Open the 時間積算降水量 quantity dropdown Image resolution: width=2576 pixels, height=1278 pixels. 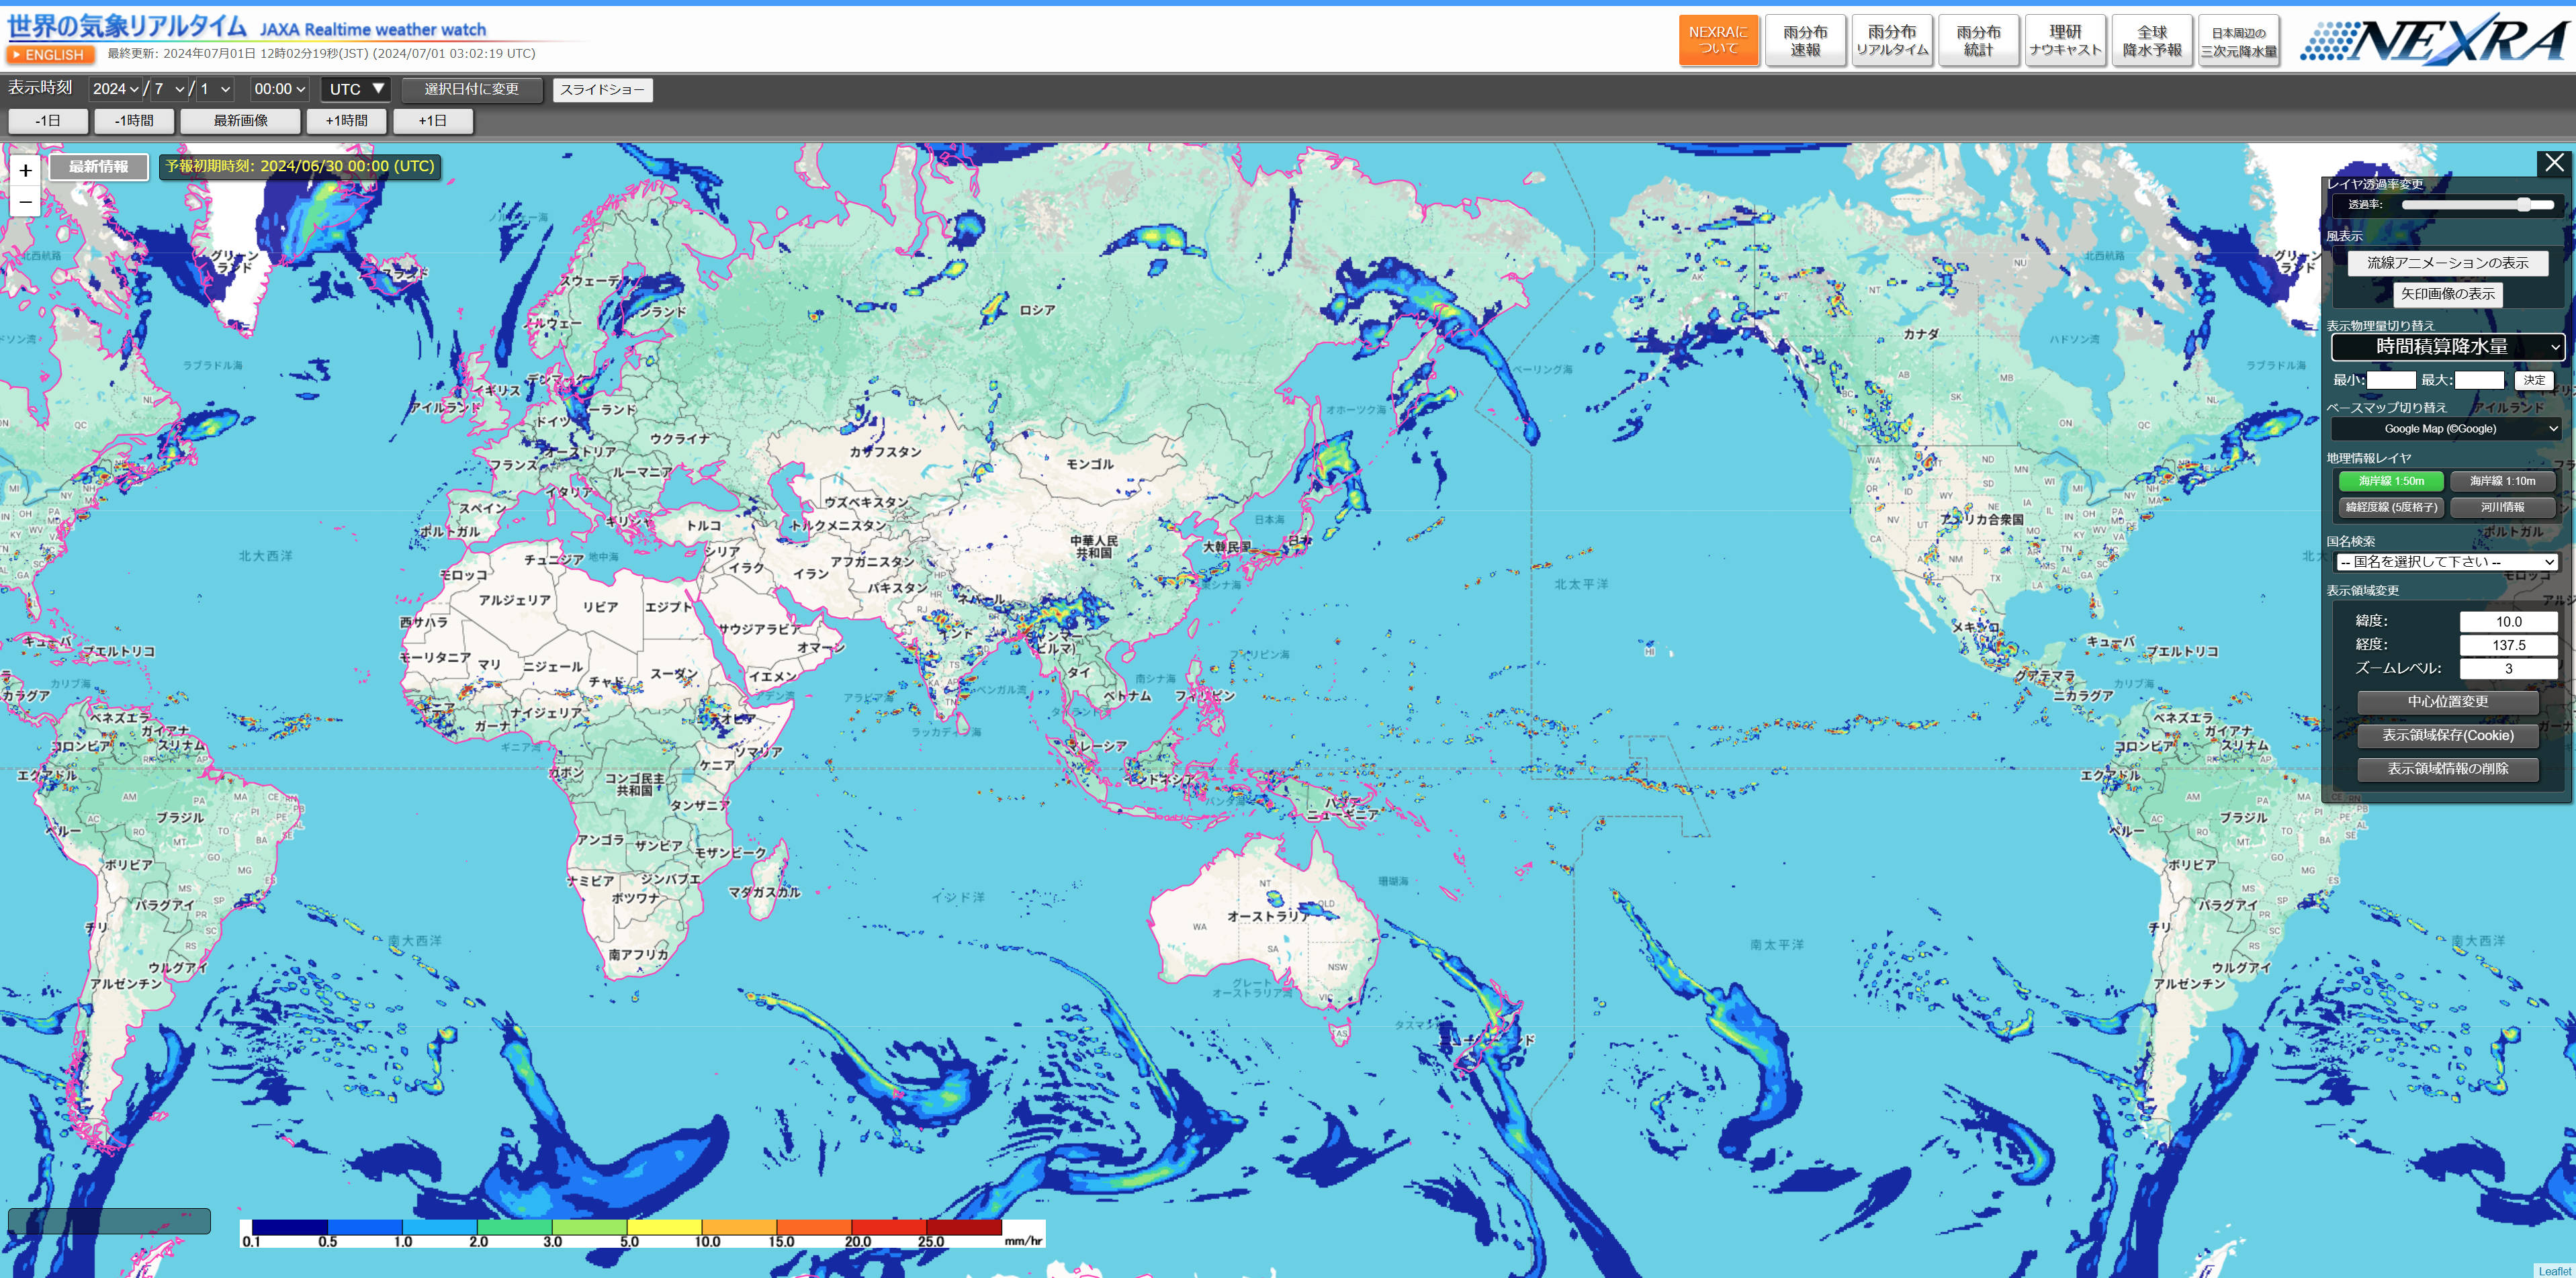click(2447, 347)
